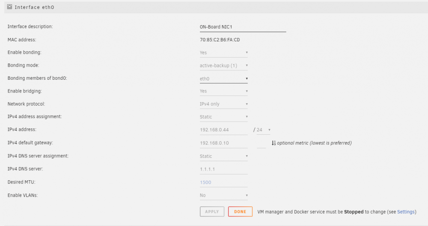
Task: Open the Enable bonding dropdown
Action: pyautogui.click(x=223, y=52)
